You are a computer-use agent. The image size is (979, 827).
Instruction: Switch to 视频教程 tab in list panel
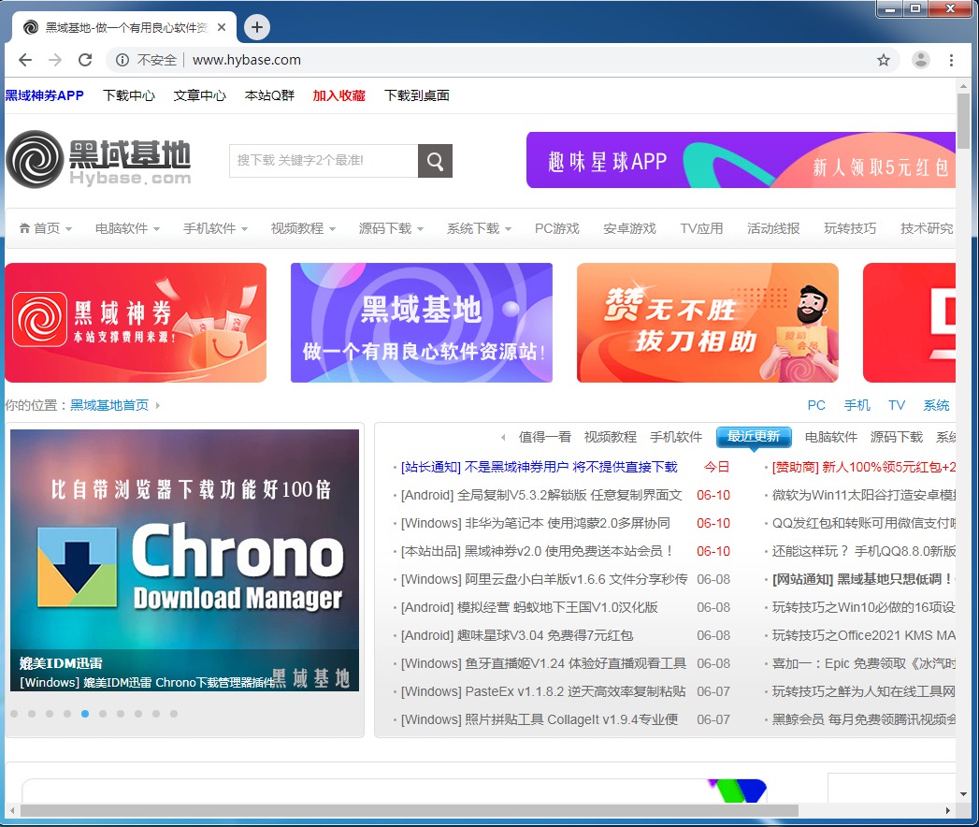coord(610,437)
